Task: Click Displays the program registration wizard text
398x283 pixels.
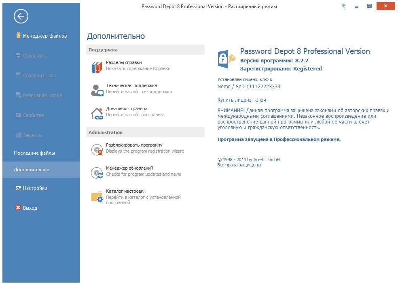Action: (x=145, y=151)
